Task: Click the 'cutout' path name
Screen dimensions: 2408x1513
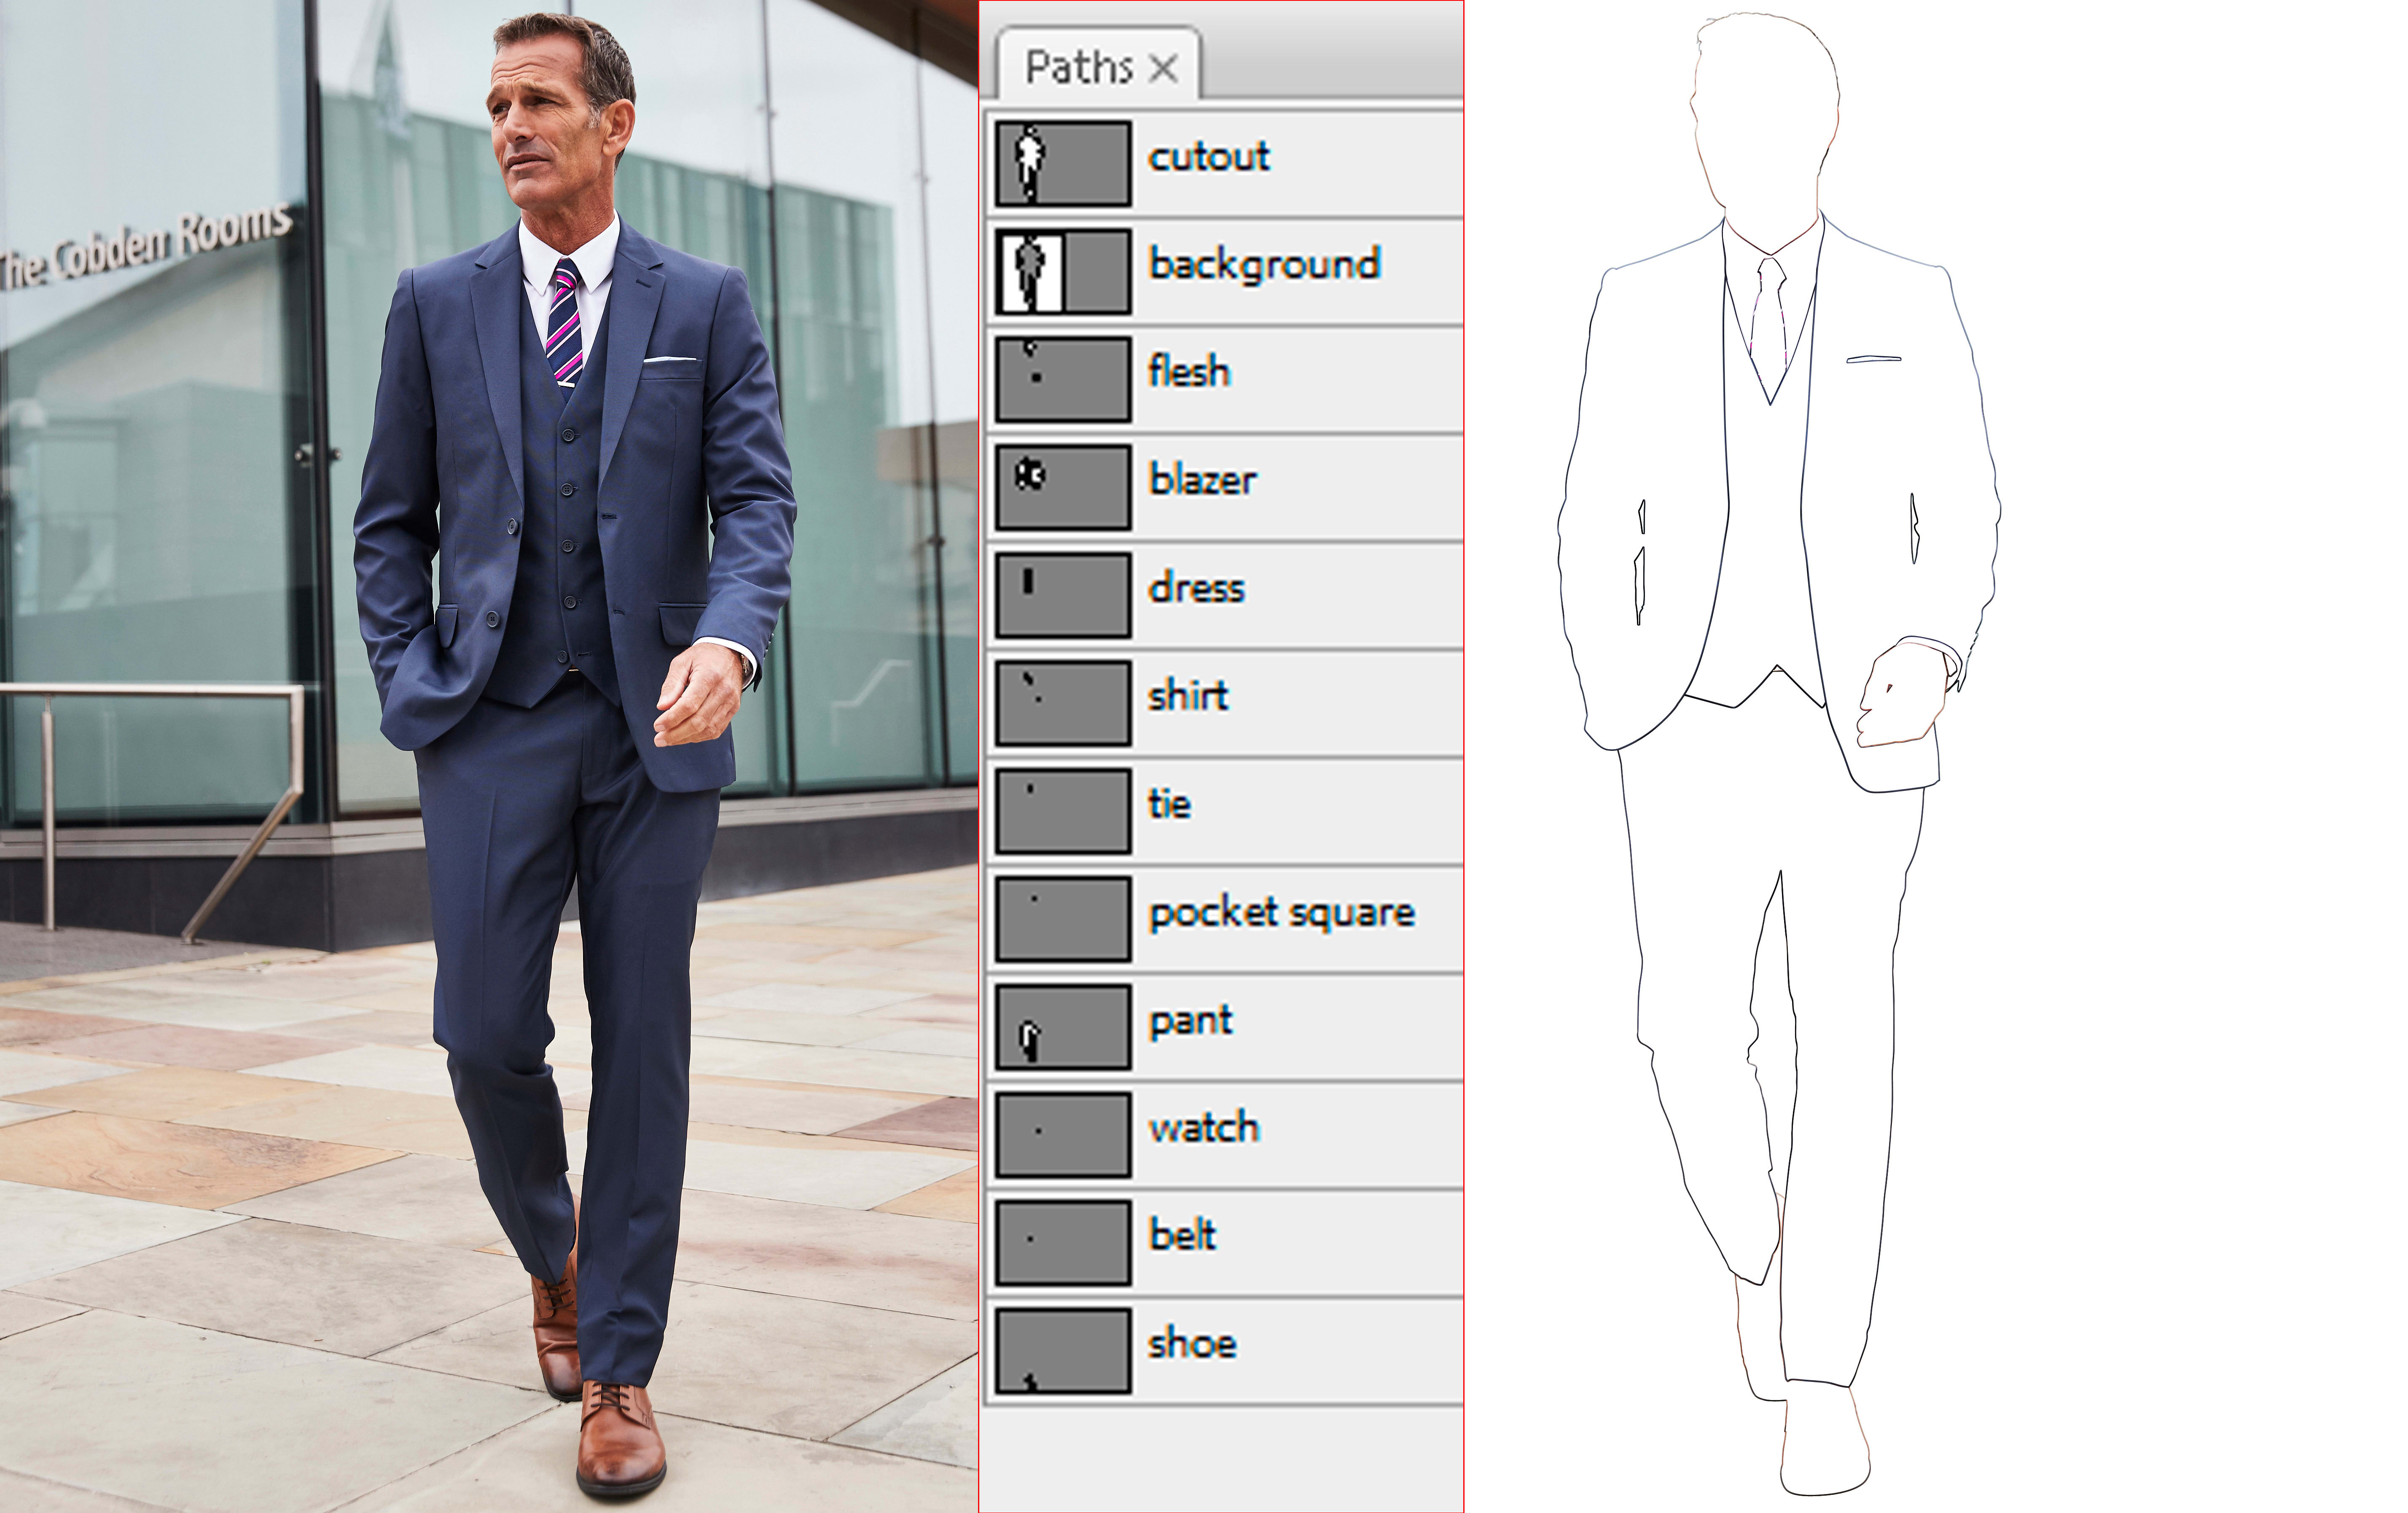Action: click(x=1209, y=156)
